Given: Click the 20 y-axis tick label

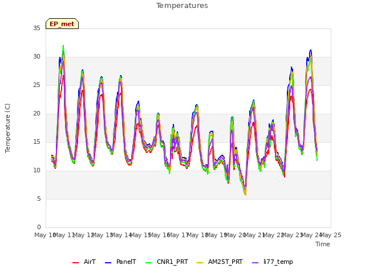Looking at the screenshot, I should pos(36,114).
